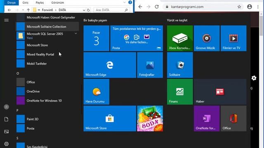The image size is (264, 148).
Task: Click the letter O section header
Action: (18, 73)
